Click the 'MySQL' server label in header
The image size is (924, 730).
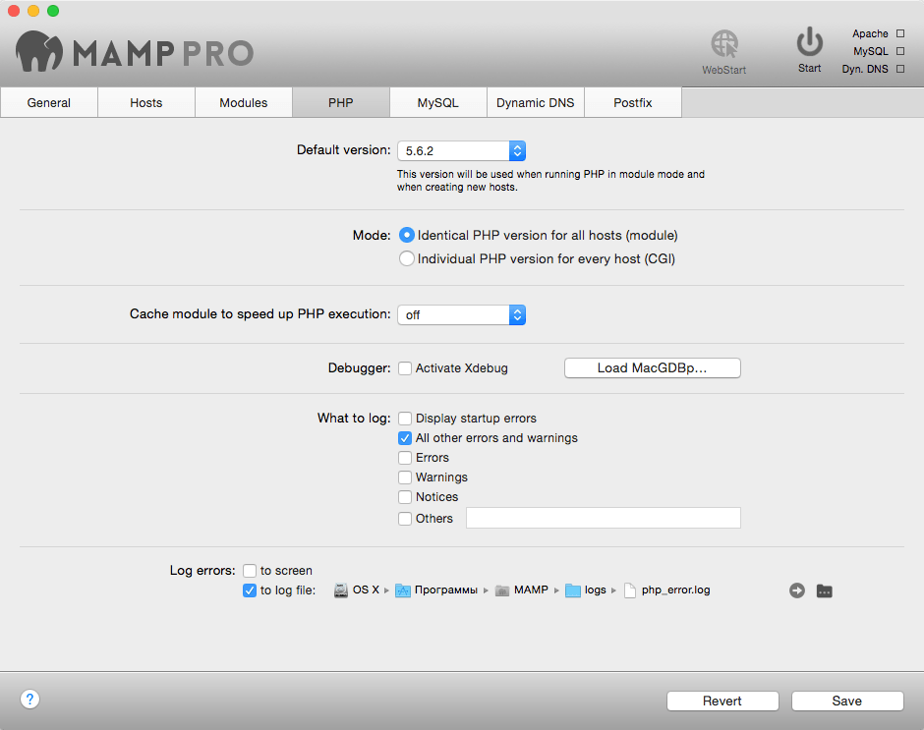pyautogui.click(x=871, y=51)
